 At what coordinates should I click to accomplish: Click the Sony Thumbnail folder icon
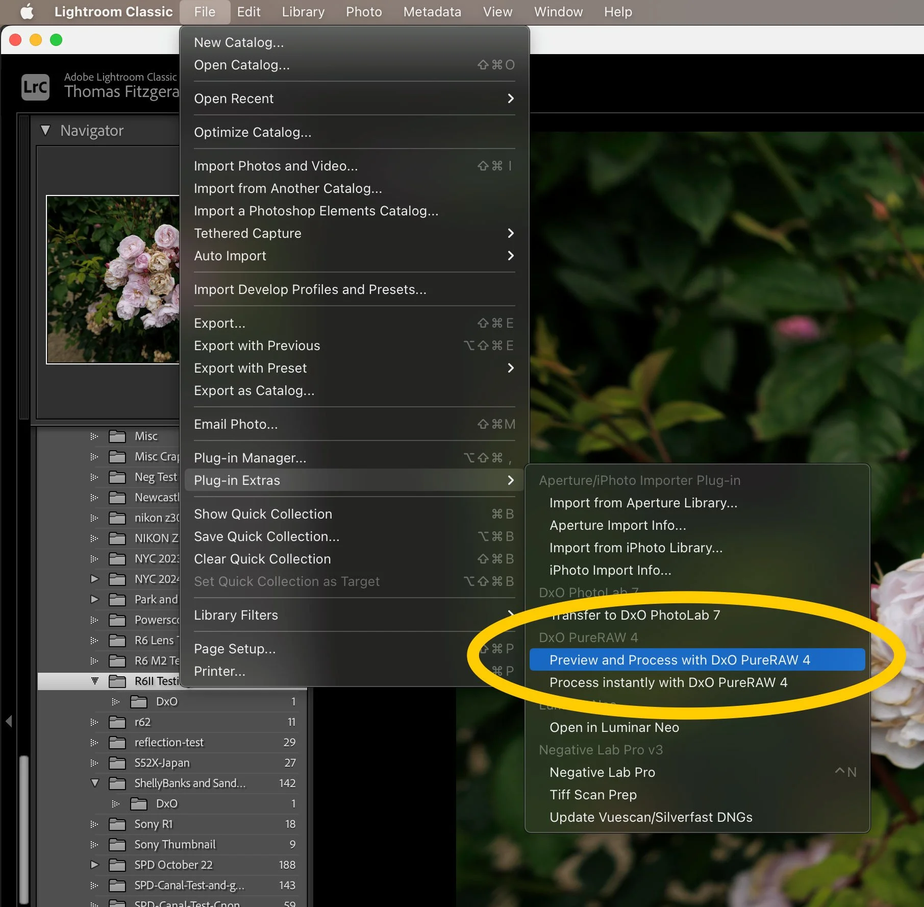click(117, 845)
